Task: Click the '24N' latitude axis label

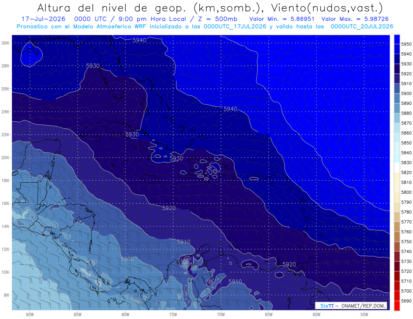Action: 6,112
